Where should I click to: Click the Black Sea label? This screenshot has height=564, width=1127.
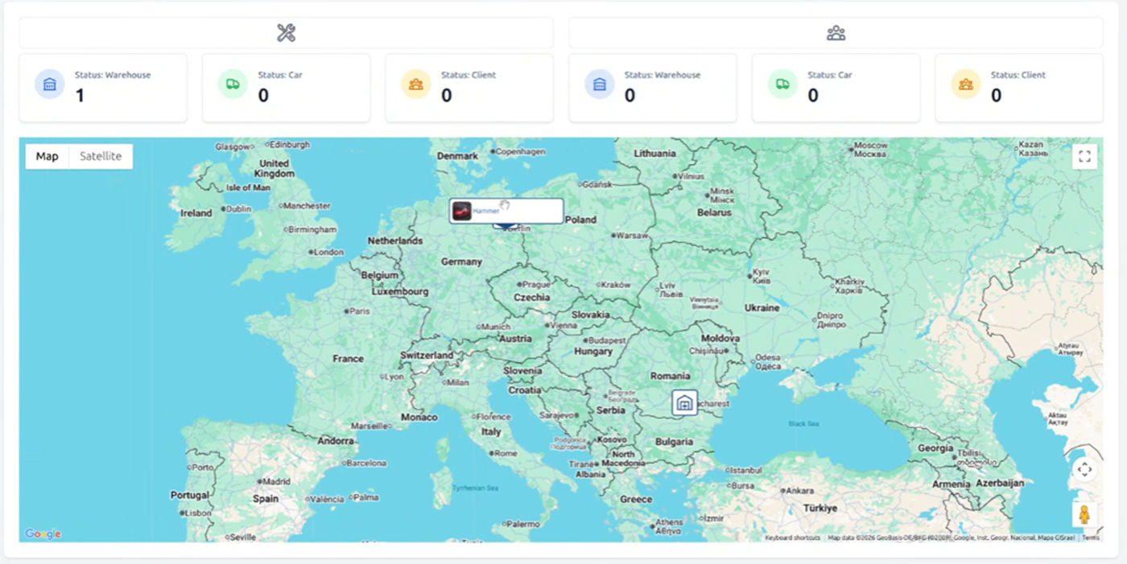pos(803,423)
